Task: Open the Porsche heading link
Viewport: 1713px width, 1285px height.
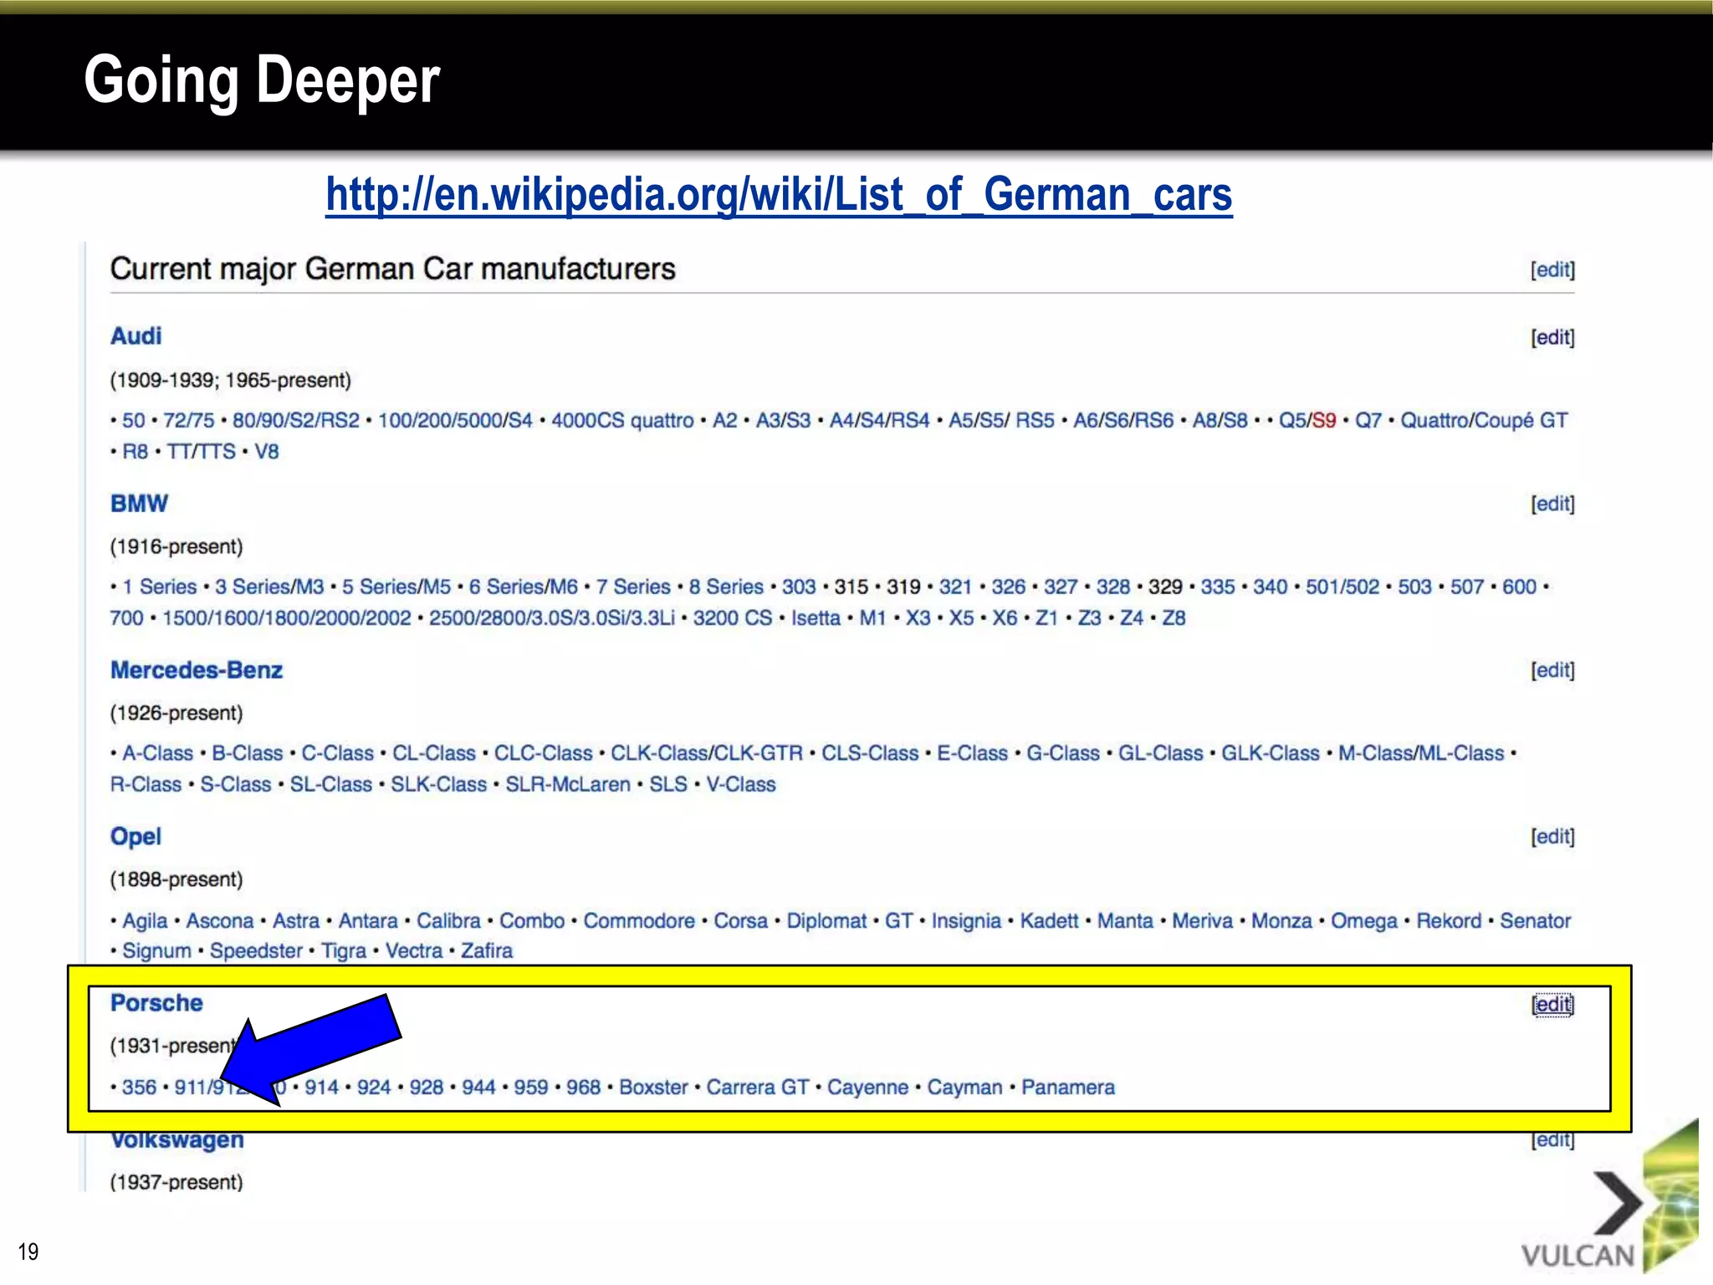Action: 156,1003
